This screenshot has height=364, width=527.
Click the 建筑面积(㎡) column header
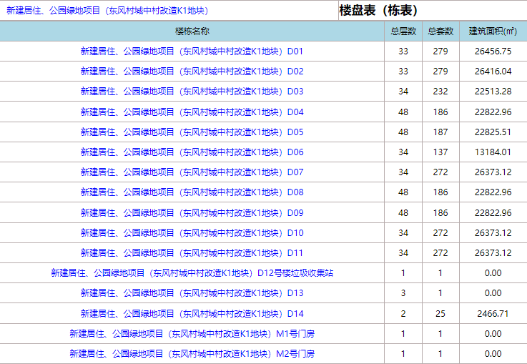493,31
